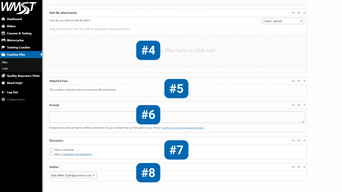The height and width of the screenshot is (192, 342).
Task: Select the Files submenu item
Action: click(5, 62)
